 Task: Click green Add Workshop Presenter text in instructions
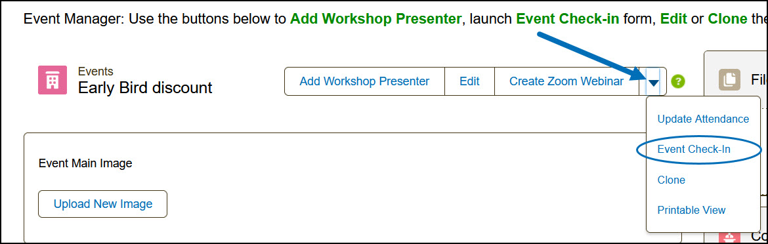click(x=375, y=20)
